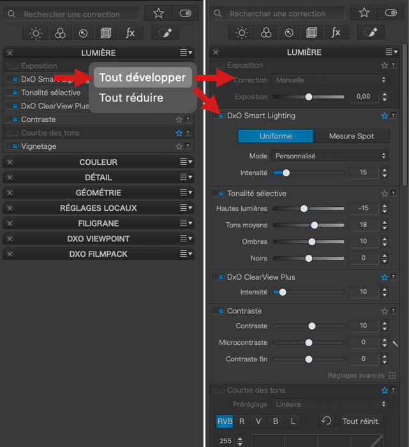Click the search field in left panel
409x447 pixels.
click(x=71, y=14)
